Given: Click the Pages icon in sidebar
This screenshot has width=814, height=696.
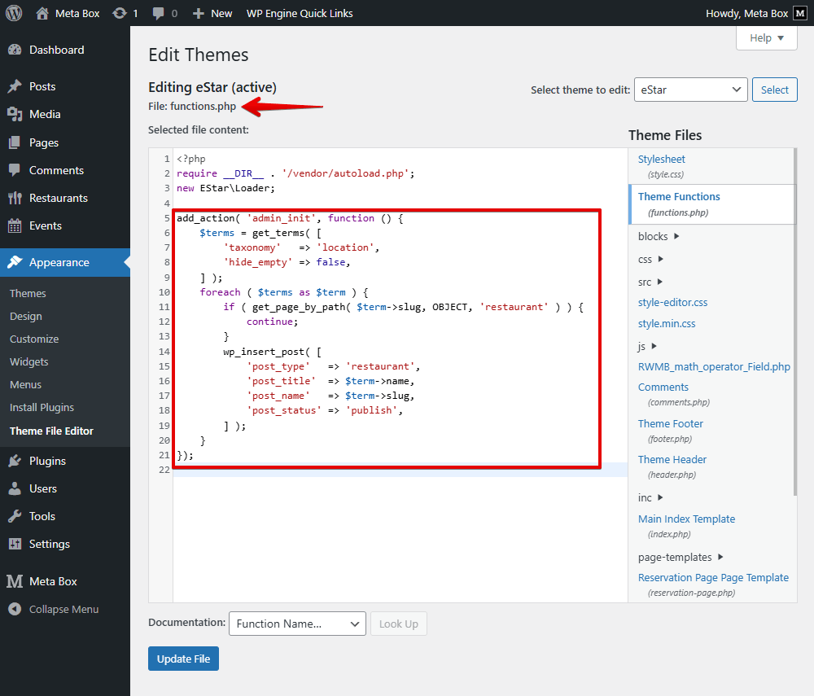Looking at the screenshot, I should tap(15, 142).
